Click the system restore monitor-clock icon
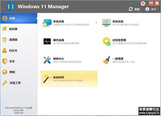The width and height of the screenshot is (161, 116). coord(47,23)
